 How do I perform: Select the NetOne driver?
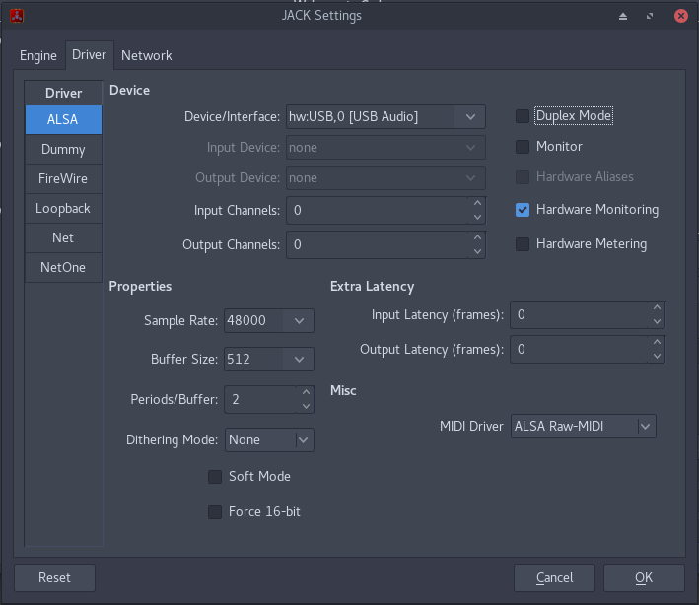coord(63,267)
